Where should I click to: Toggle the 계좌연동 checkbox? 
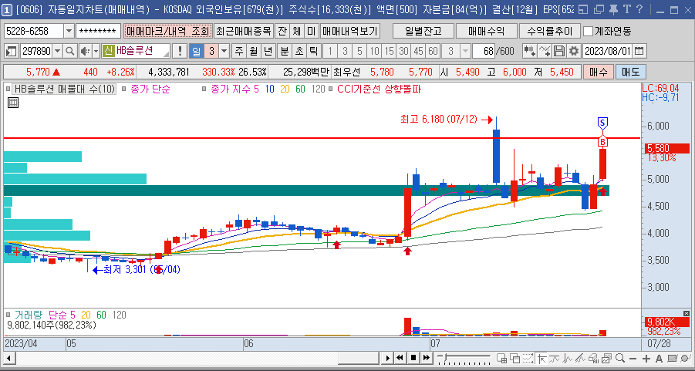[x=589, y=31]
